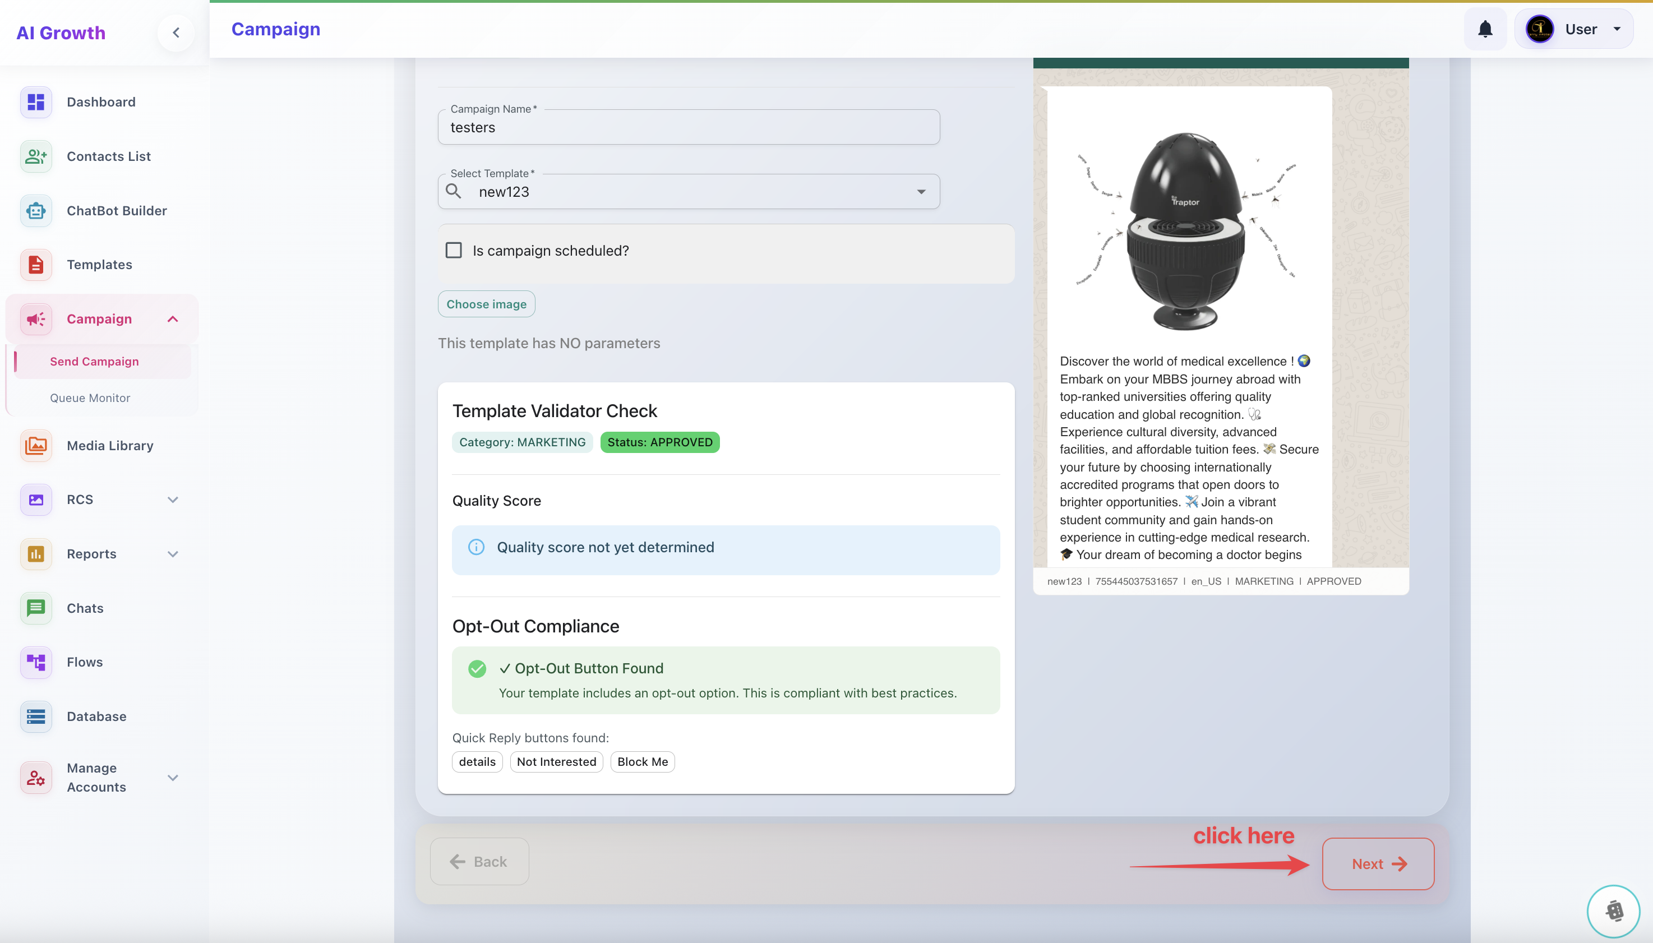Expand the RCS menu chevron
Viewport: 1653px width, 943px height.
172,500
